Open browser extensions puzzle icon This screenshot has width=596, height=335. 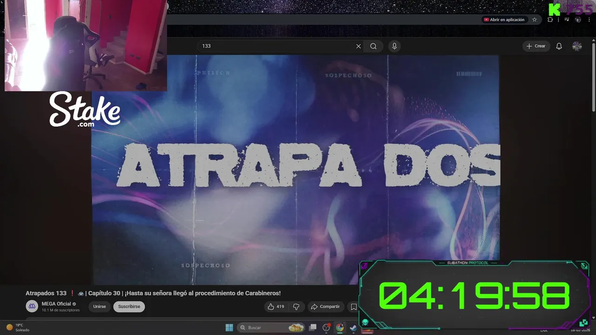550,20
